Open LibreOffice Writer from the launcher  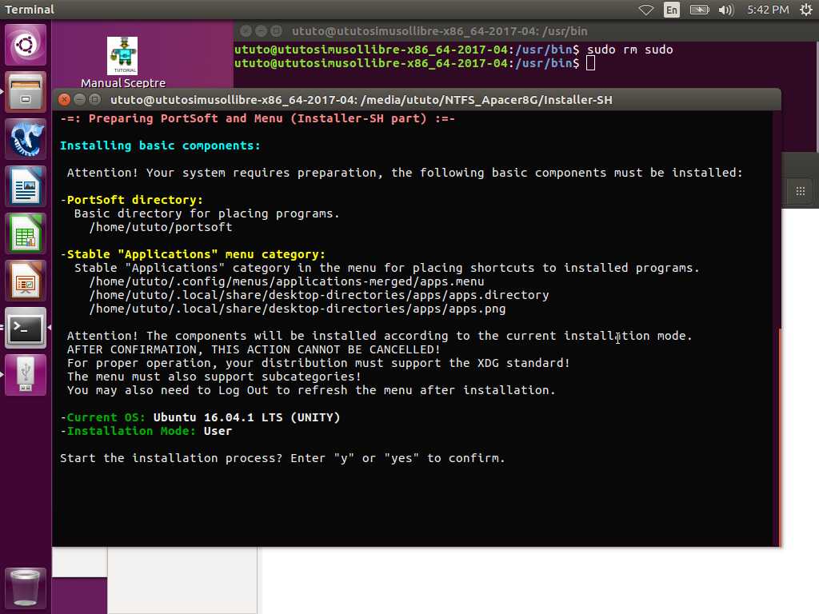pyautogui.click(x=25, y=185)
